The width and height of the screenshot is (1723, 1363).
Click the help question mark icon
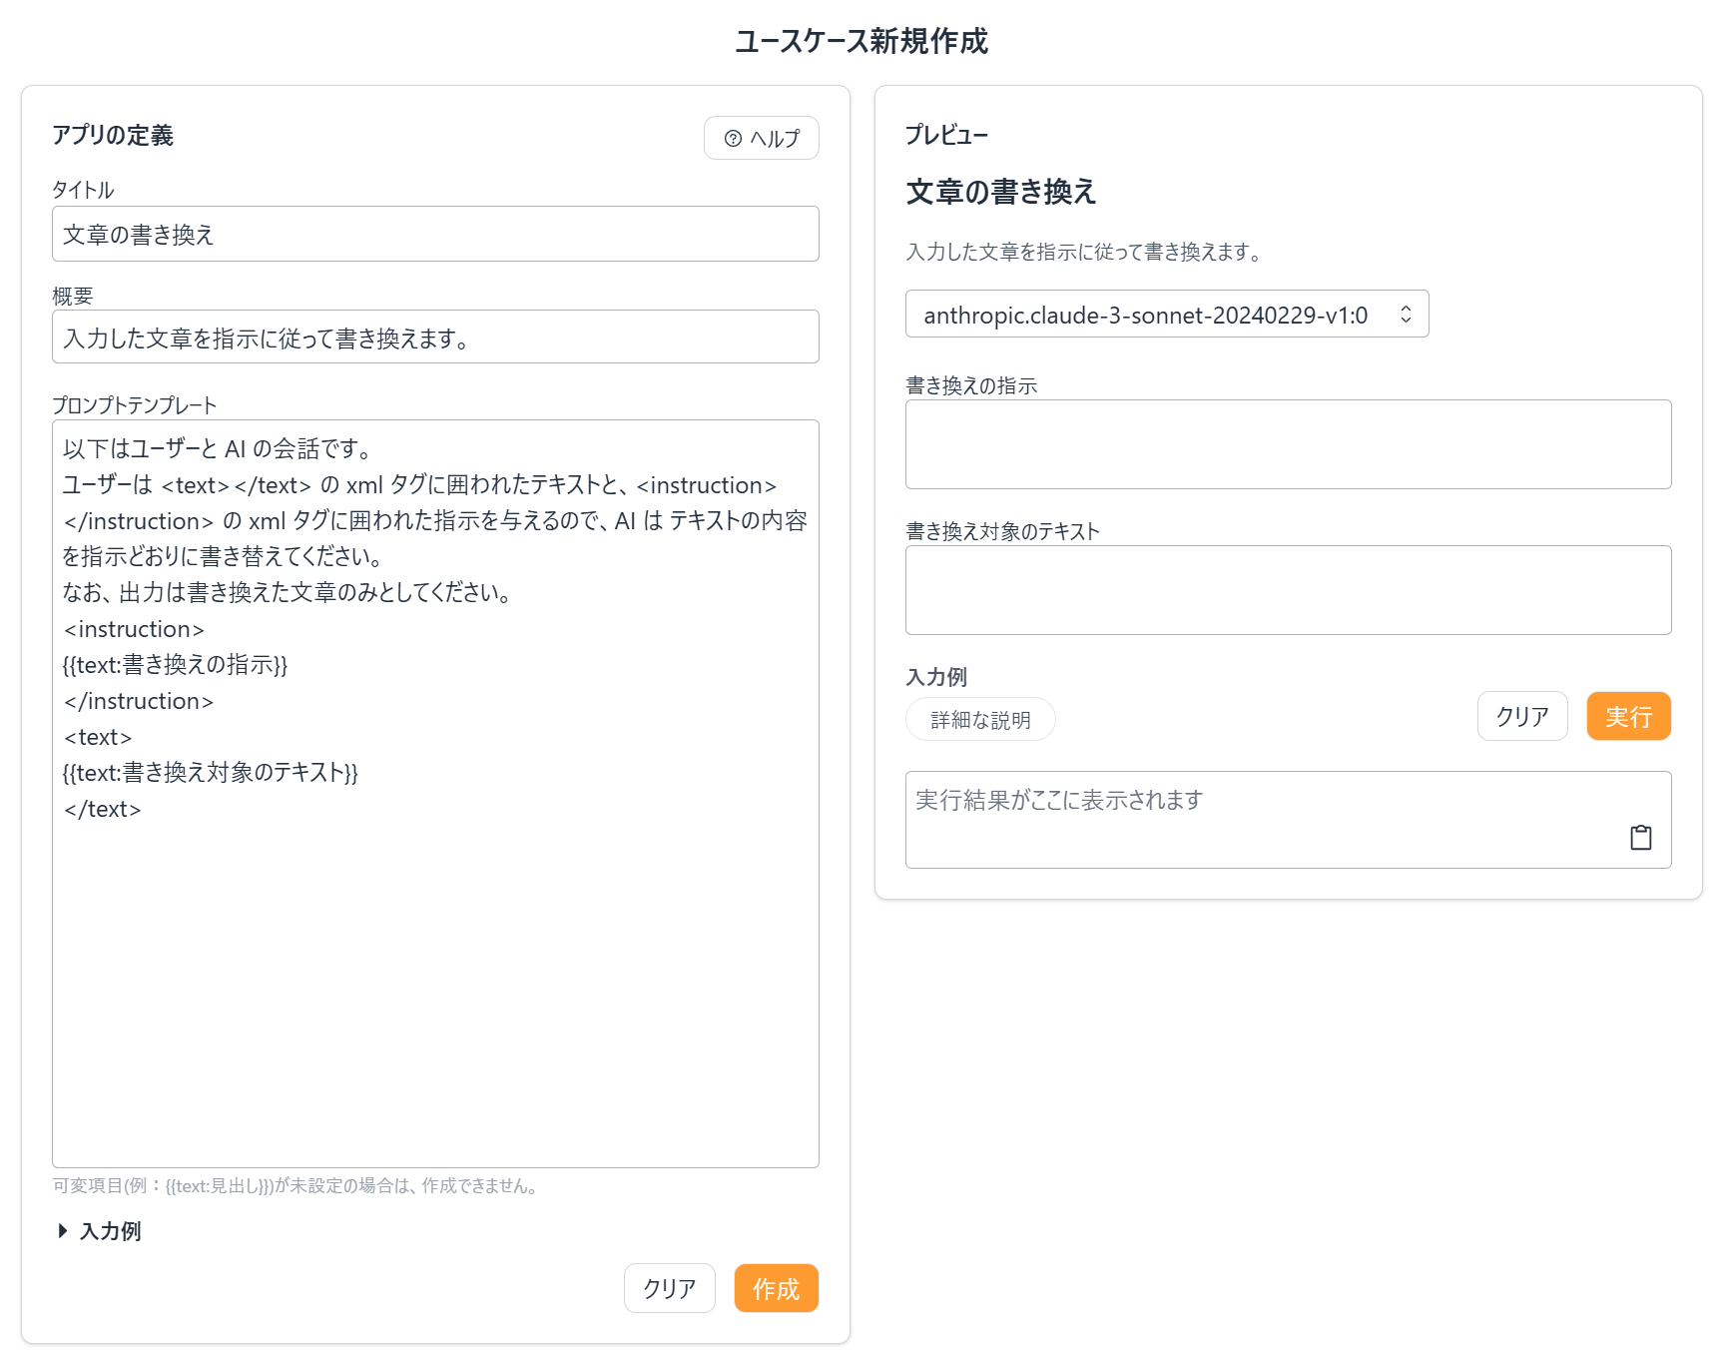tap(734, 138)
